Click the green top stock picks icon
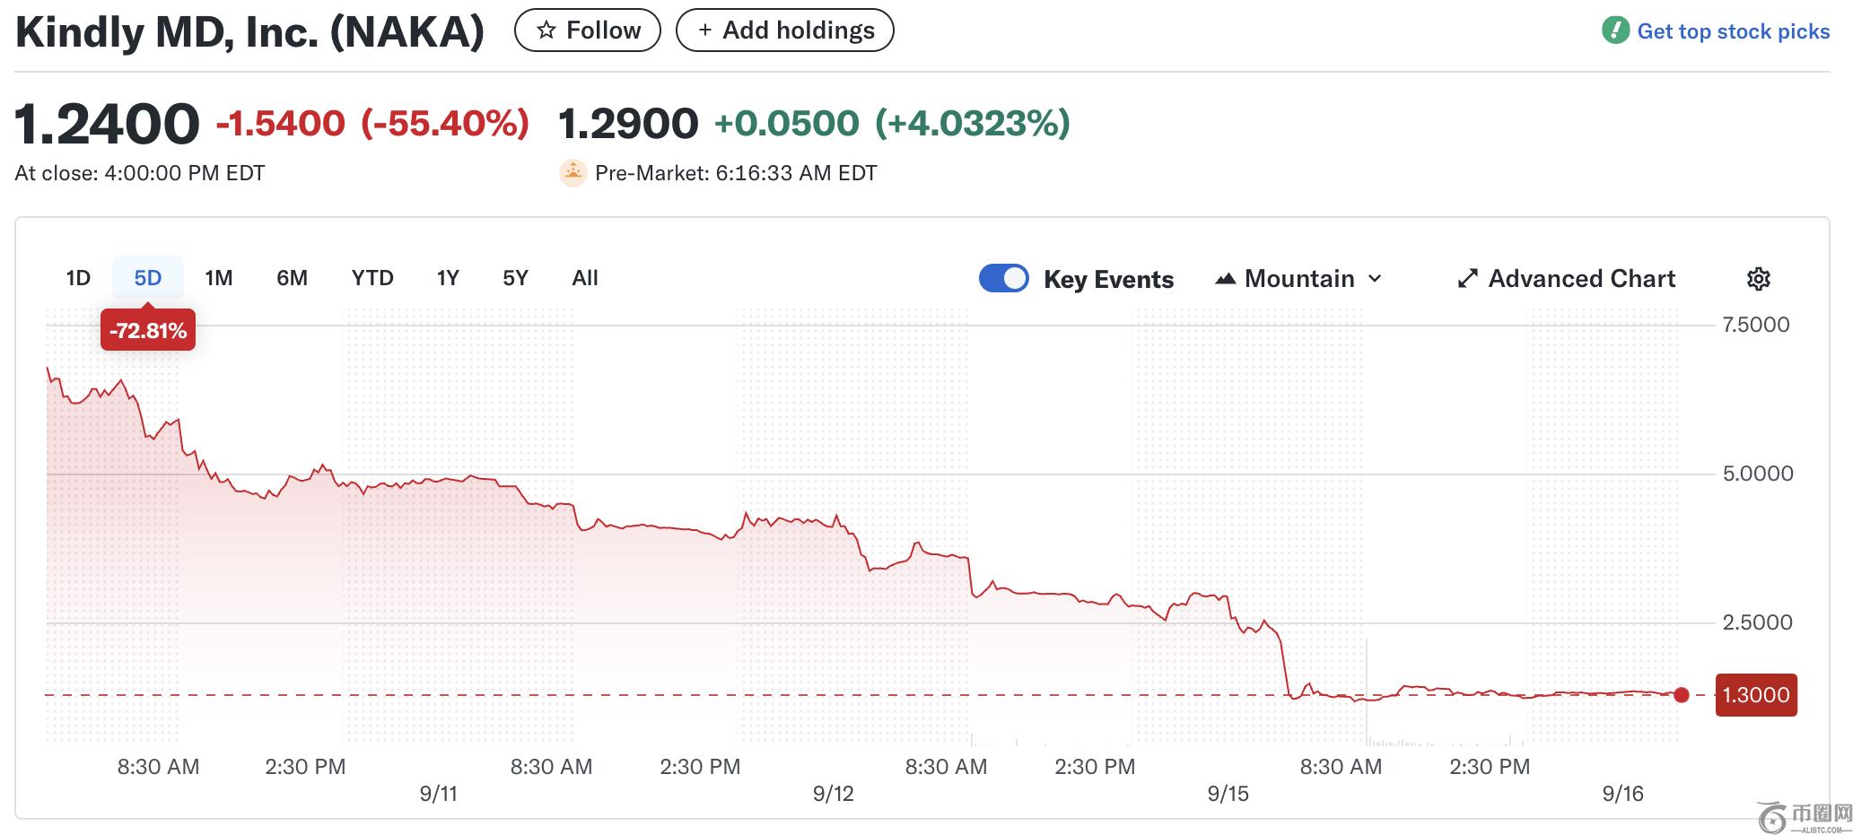 pyautogui.click(x=1615, y=31)
